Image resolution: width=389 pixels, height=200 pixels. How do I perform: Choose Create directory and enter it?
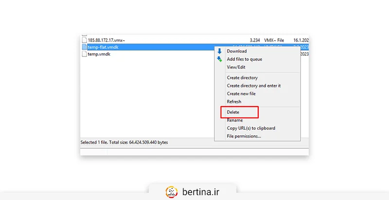253,86
